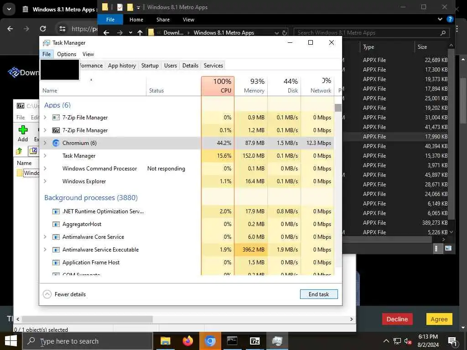The height and width of the screenshot is (350, 467).
Task: Click the taskbar search box
Action: point(88,341)
